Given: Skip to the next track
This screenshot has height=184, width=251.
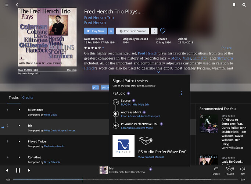Looking at the screenshot, I should coord(29,170).
